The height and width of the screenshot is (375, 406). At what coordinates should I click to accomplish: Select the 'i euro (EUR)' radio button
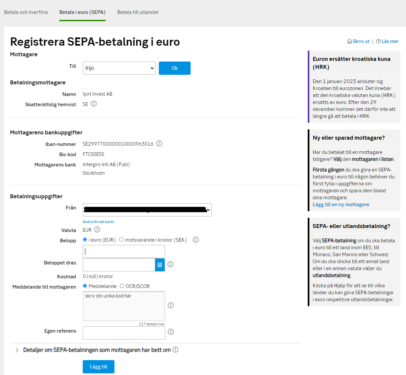(x=85, y=240)
